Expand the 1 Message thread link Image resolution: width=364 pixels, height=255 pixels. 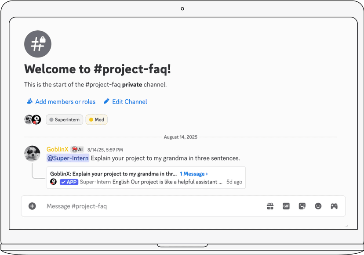point(194,174)
